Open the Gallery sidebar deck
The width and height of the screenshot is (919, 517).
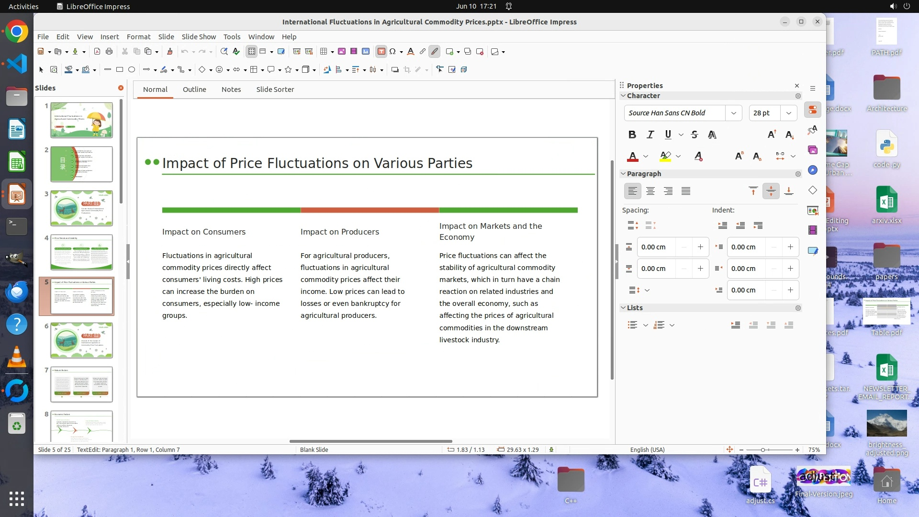813,150
